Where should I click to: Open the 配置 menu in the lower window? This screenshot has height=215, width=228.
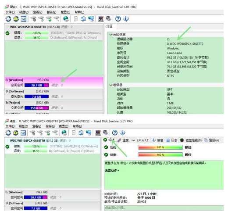click(x=64, y=126)
